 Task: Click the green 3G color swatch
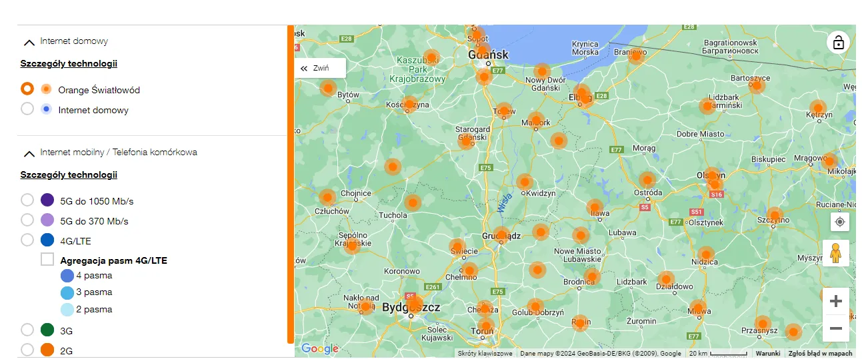point(47,330)
